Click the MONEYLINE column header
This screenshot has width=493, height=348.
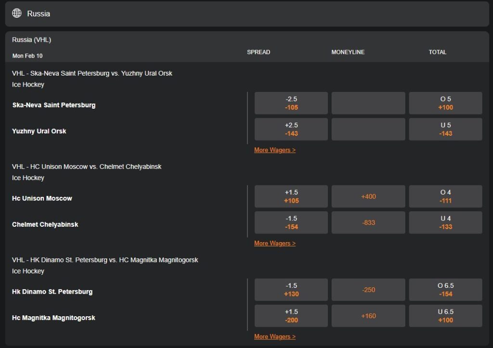pyautogui.click(x=348, y=52)
